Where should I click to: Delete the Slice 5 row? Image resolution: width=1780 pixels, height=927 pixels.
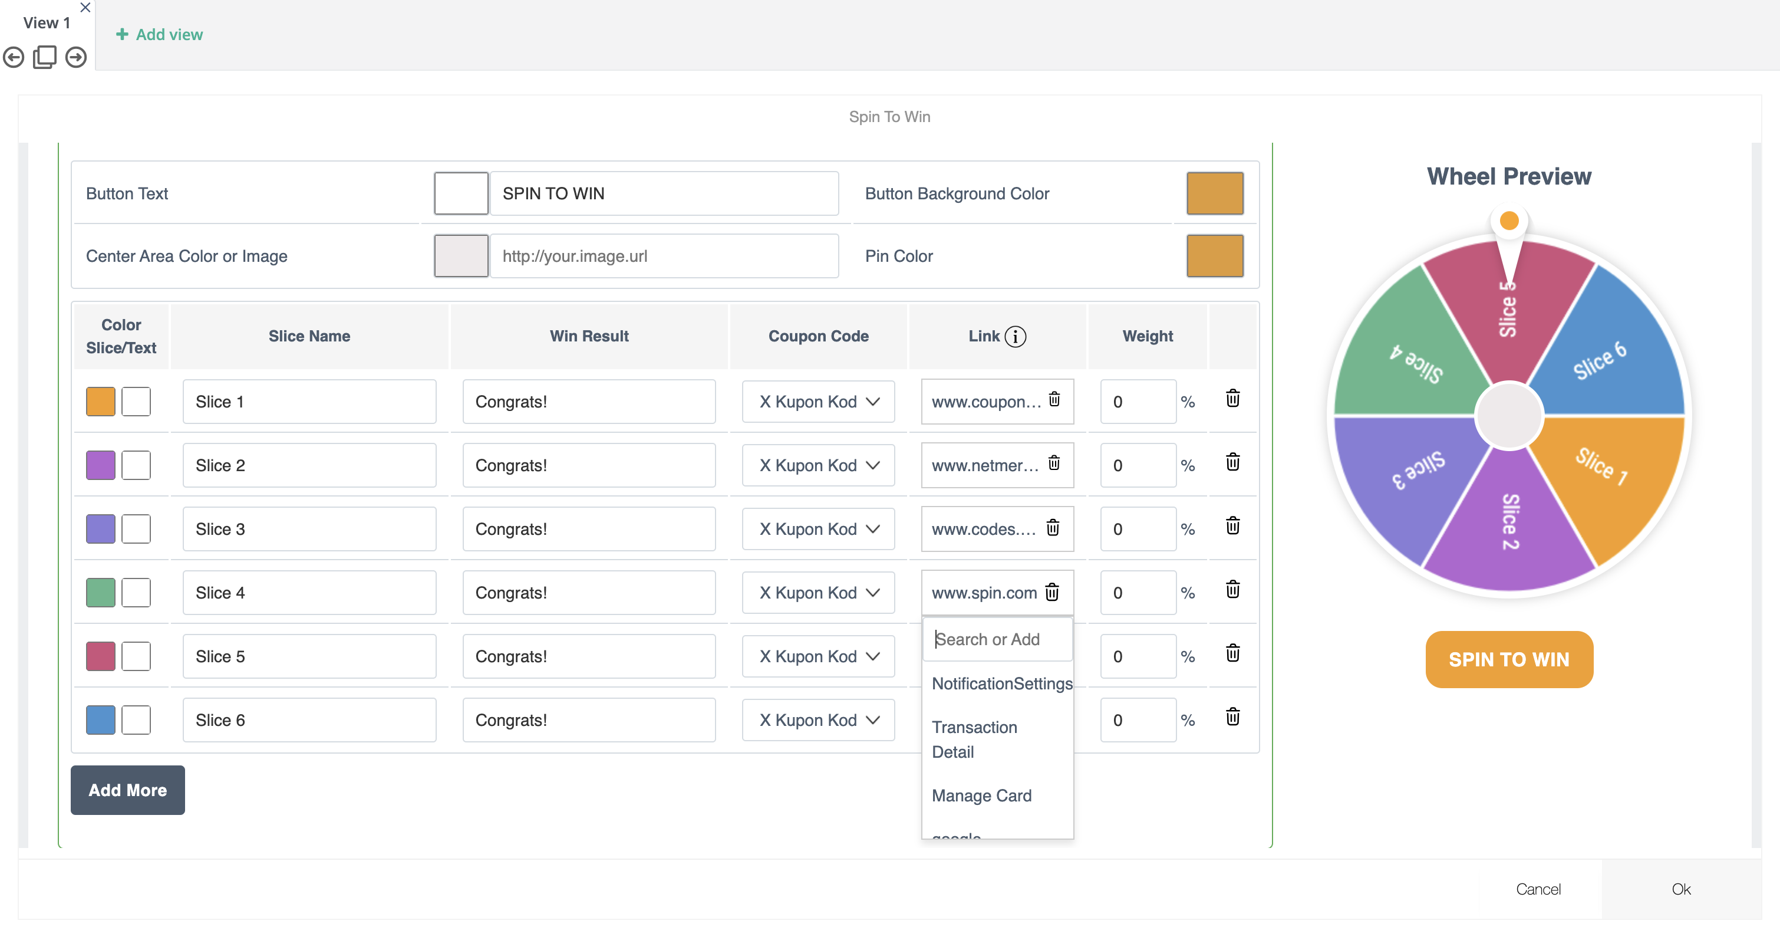[1232, 653]
